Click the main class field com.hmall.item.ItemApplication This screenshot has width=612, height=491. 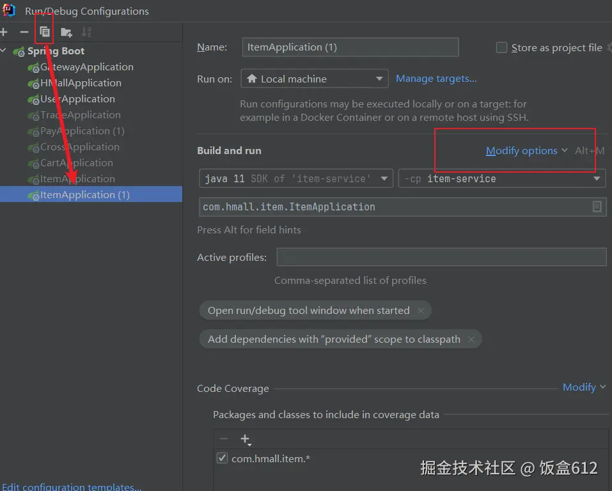click(x=402, y=207)
